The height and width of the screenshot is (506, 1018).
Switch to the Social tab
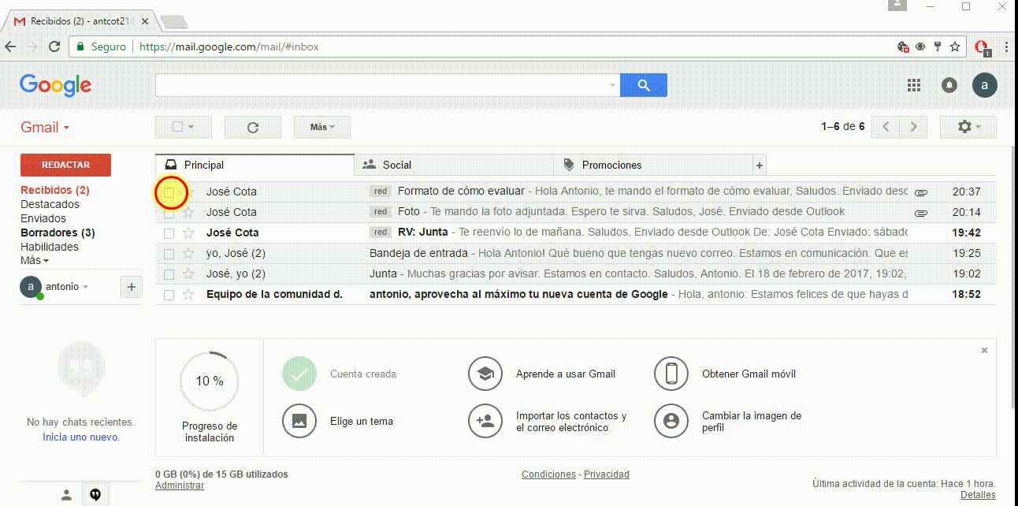(x=455, y=165)
